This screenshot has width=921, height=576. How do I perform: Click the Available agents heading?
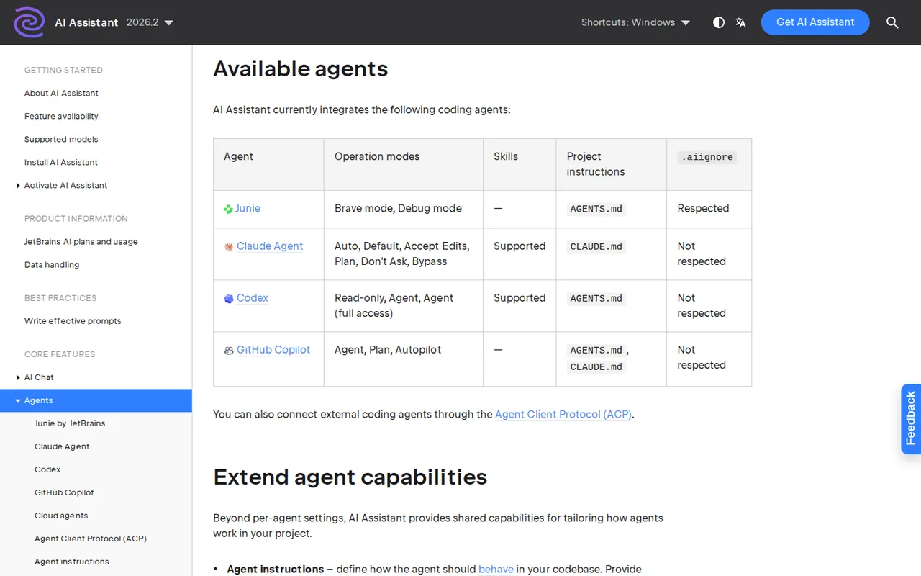pos(301,69)
